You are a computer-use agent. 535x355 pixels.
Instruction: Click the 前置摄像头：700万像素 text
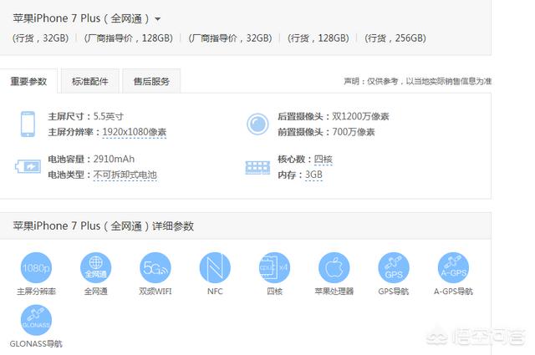pyautogui.click(x=326, y=132)
